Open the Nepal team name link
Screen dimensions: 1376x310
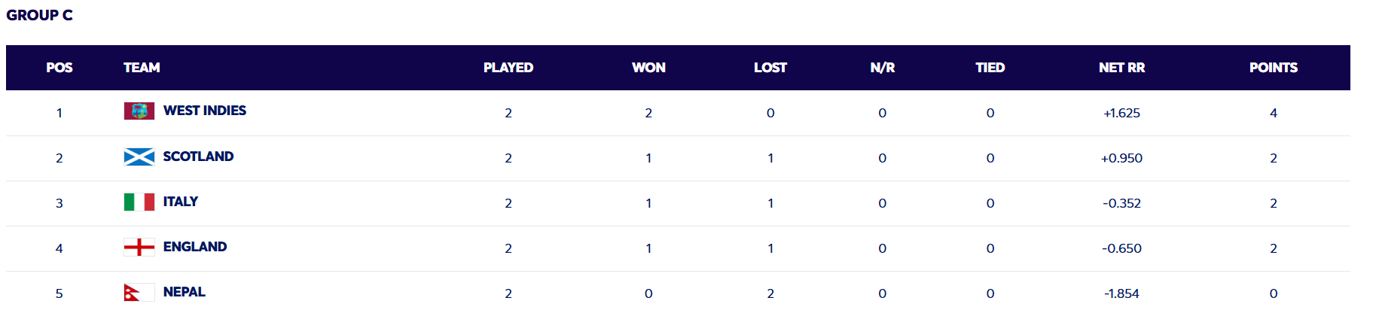[x=185, y=292]
